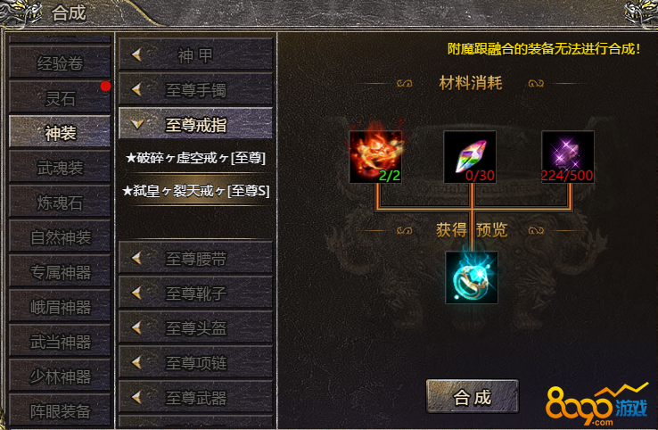Click the flame material icon showing 2/2

[375, 157]
